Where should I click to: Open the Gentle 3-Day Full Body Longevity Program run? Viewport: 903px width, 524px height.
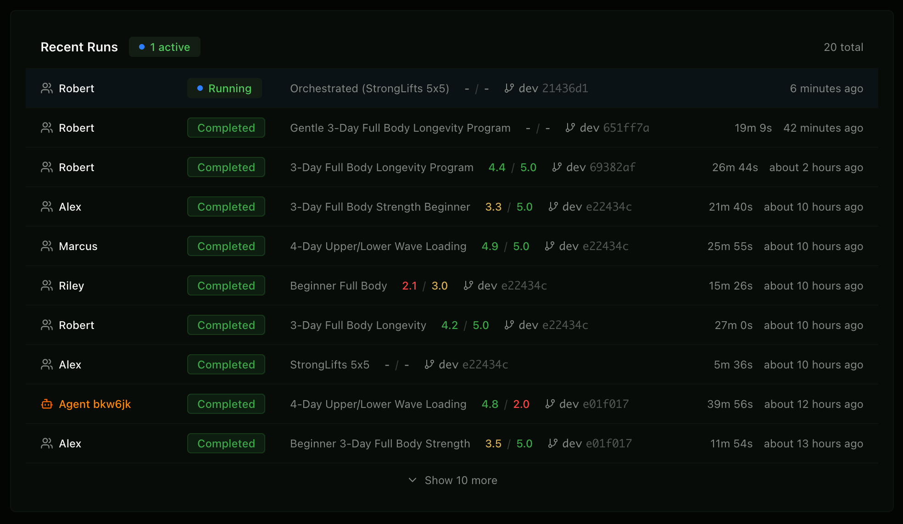click(452, 128)
